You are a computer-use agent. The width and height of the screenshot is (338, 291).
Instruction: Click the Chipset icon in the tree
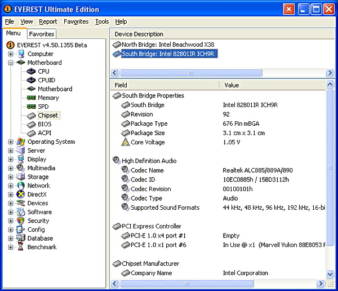coord(32,116)
